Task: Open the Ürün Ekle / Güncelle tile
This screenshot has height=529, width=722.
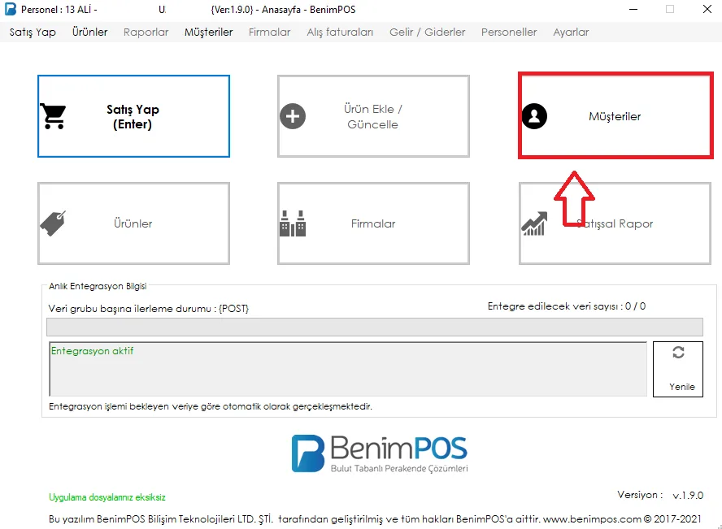Action: (x=373, y=116)
